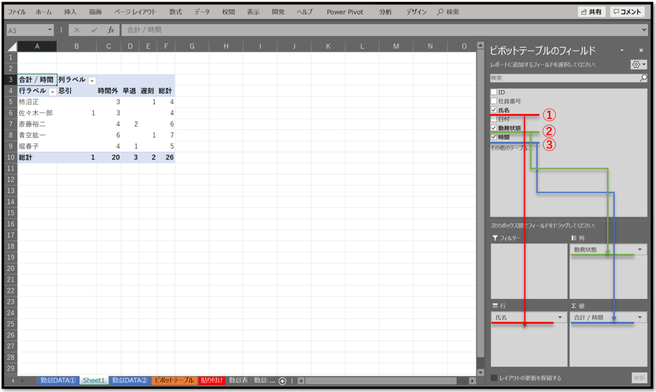
Task: Click the 共有 share button
Action: 591,11
